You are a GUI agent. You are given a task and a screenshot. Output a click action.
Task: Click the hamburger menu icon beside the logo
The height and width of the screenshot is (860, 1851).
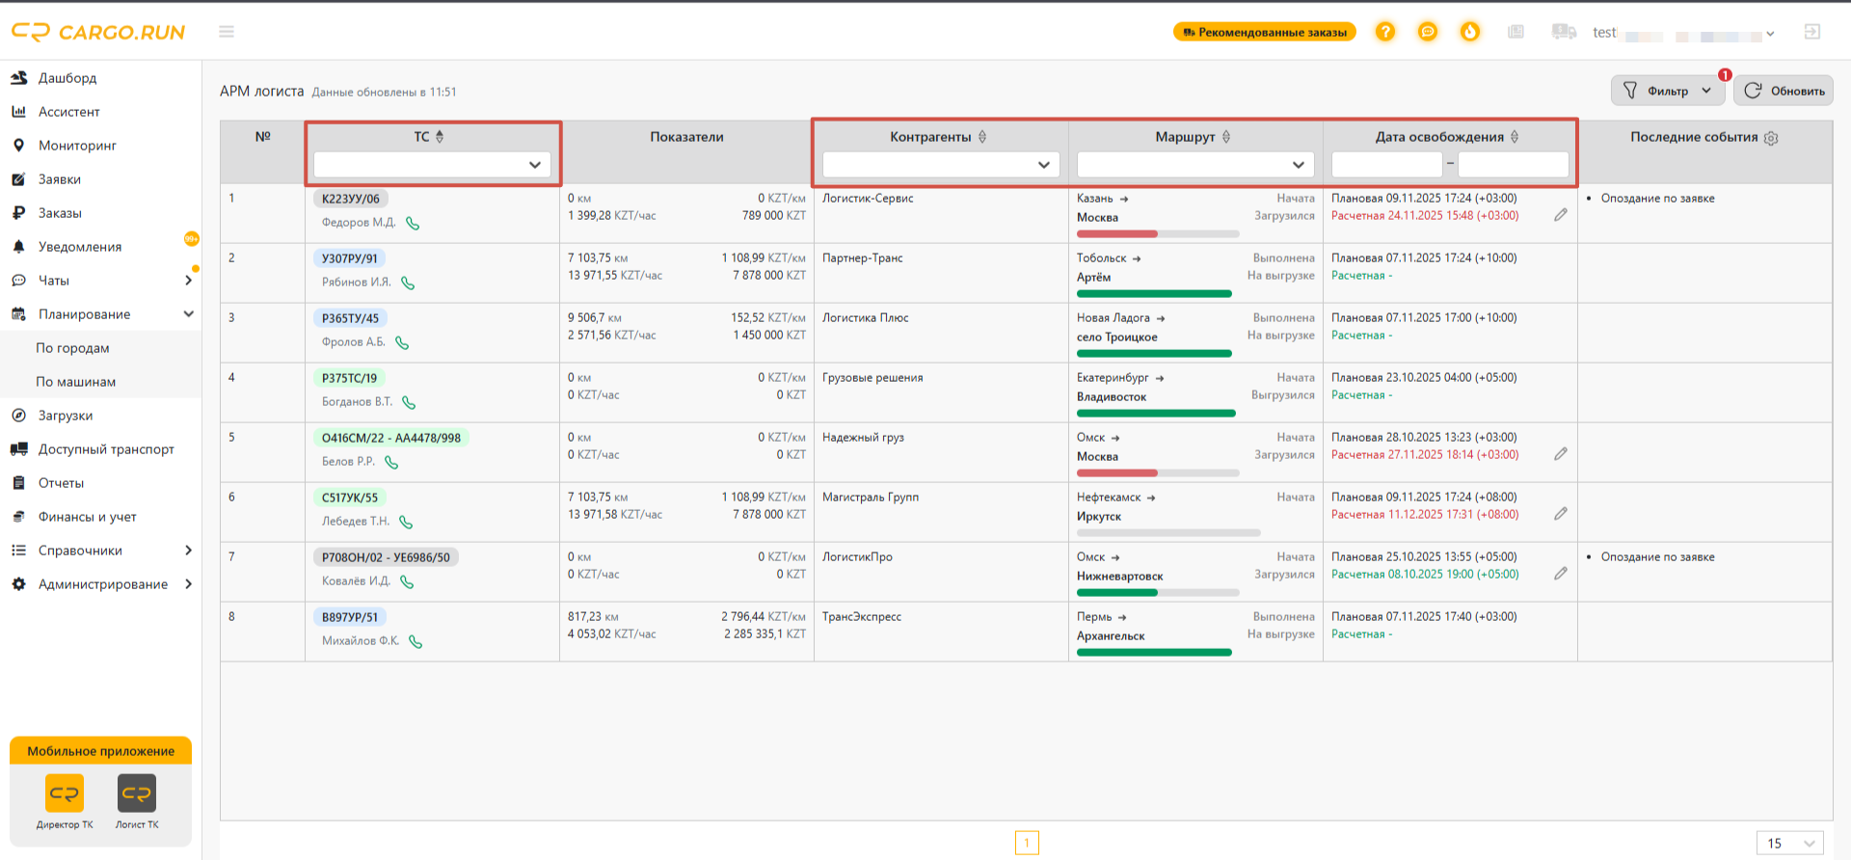click(227, 32)
